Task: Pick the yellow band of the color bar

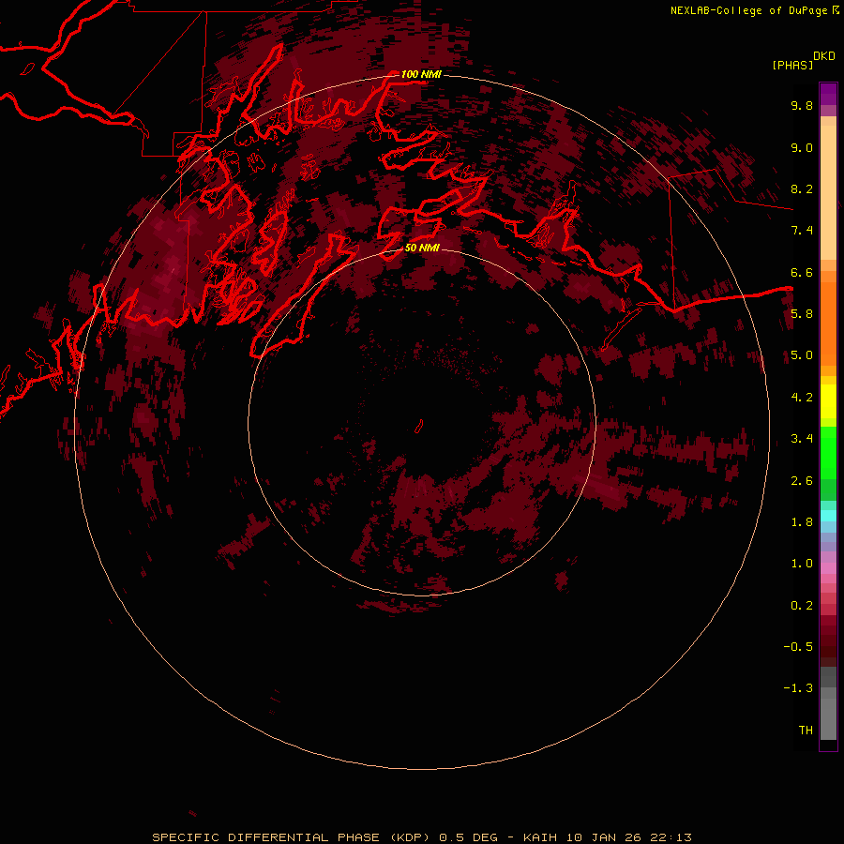Action: [x=828, y=401]
